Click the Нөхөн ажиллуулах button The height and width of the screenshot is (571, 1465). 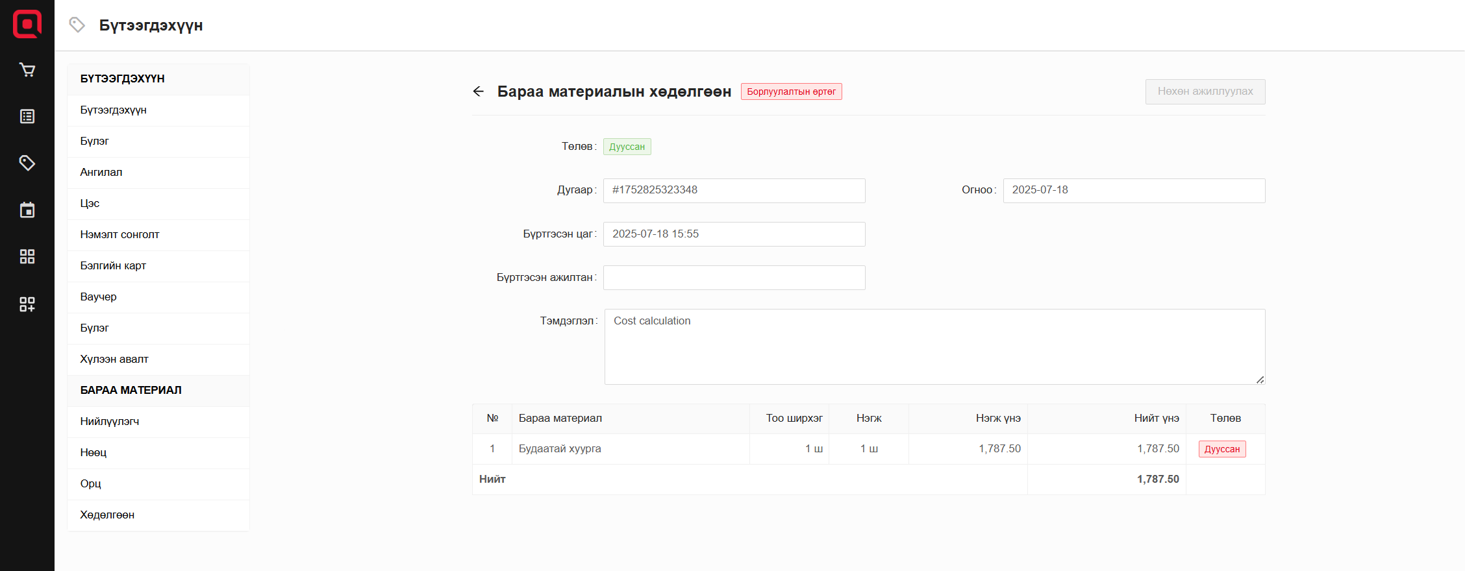coord(1205,91)
